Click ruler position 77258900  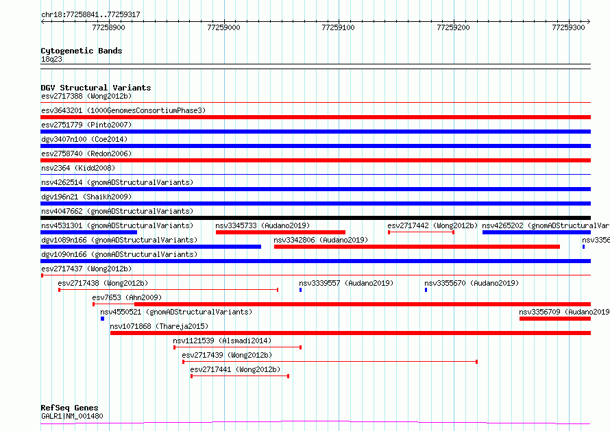tap(108, 27)
